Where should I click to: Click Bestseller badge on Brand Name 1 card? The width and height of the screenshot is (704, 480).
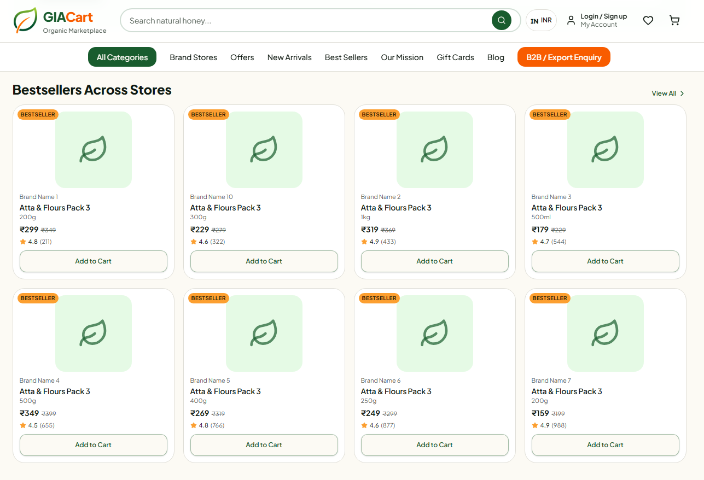(x=38, y=114)
